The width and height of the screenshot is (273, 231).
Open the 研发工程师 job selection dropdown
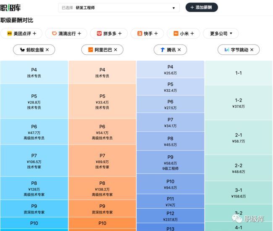click(119, 8)
